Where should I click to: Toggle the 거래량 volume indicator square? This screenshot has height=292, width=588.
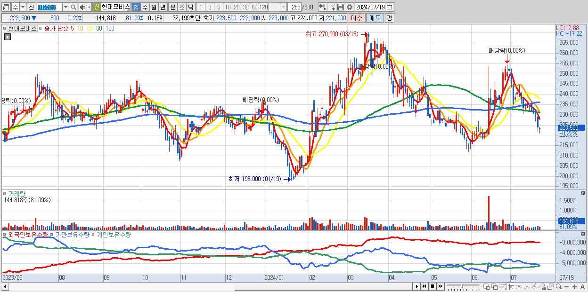point(5,193)
